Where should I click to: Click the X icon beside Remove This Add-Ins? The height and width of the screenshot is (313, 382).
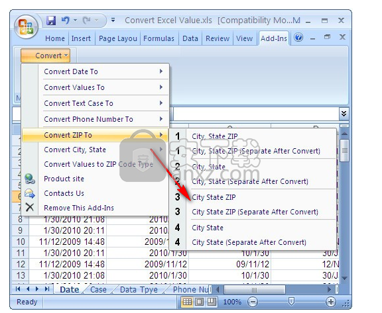click(30, 208)
